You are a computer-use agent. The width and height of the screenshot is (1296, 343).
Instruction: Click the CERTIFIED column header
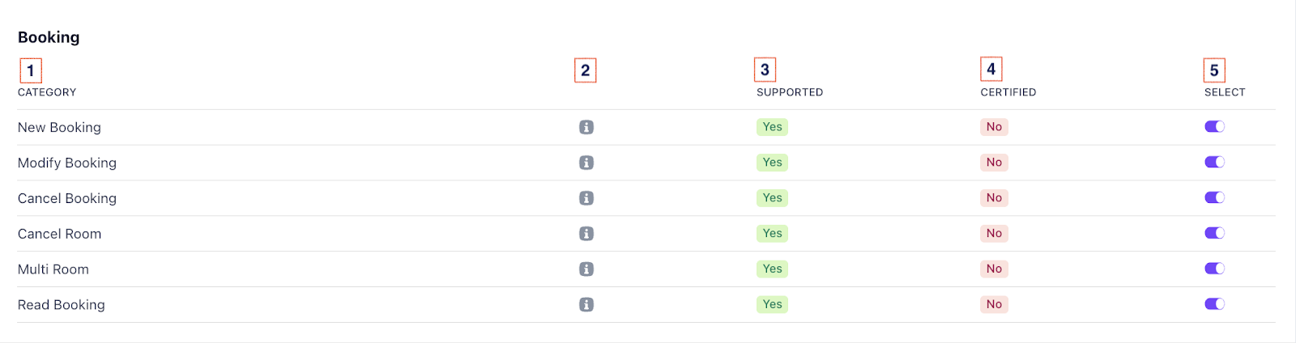(x=1008, y=92)
